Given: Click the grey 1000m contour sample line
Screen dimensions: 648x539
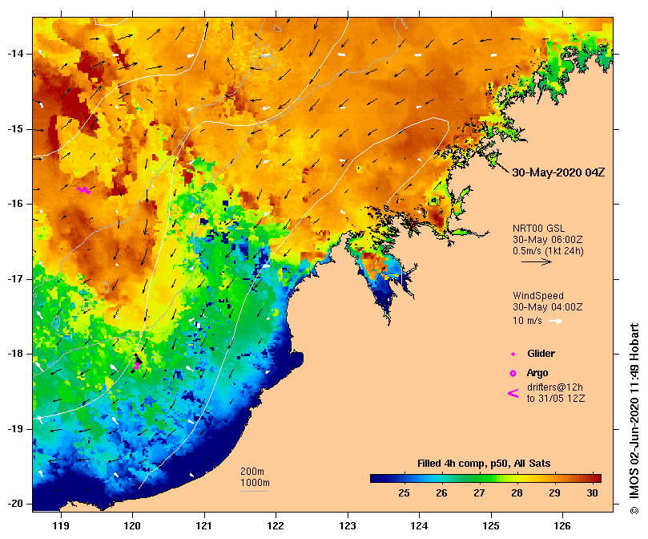Looking at the screenshot, I should (254, 492).
